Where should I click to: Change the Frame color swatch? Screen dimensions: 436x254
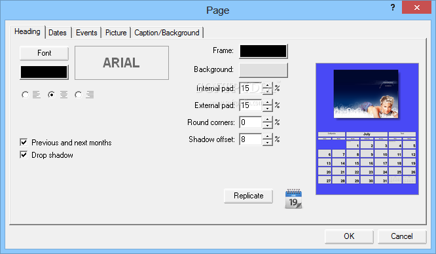coord(263,51)
